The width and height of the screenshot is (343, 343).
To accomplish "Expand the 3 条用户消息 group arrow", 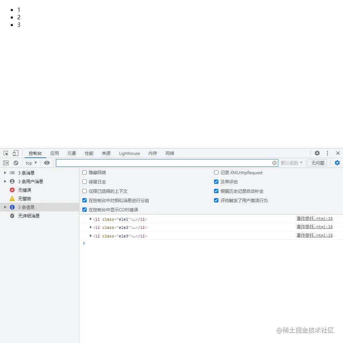I will click(5, 182).
